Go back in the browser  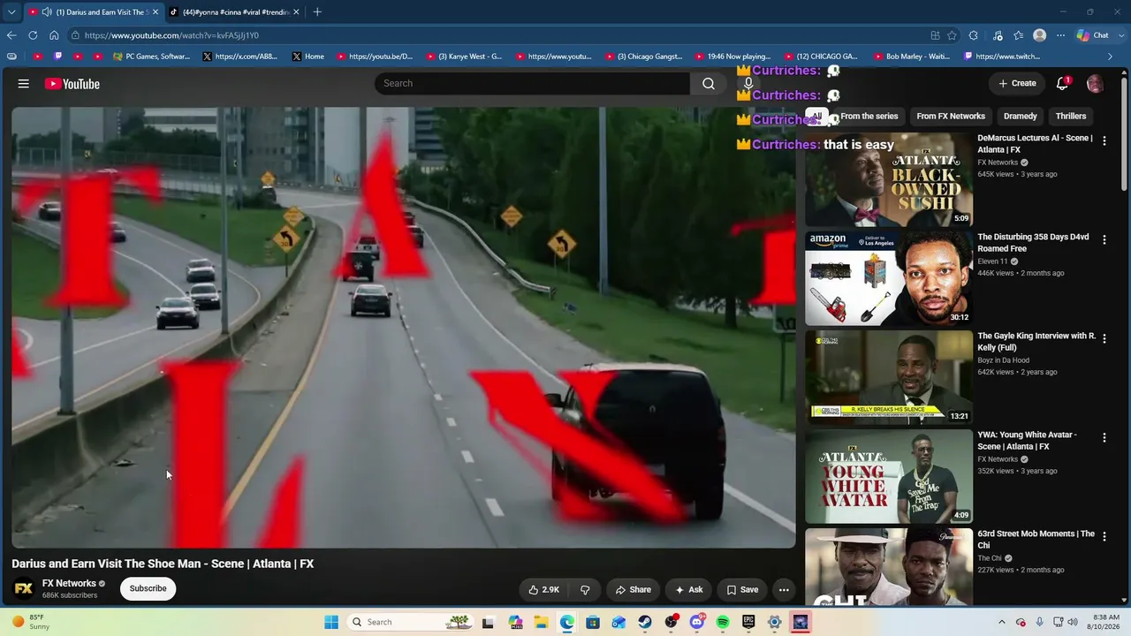click(11, 35)
